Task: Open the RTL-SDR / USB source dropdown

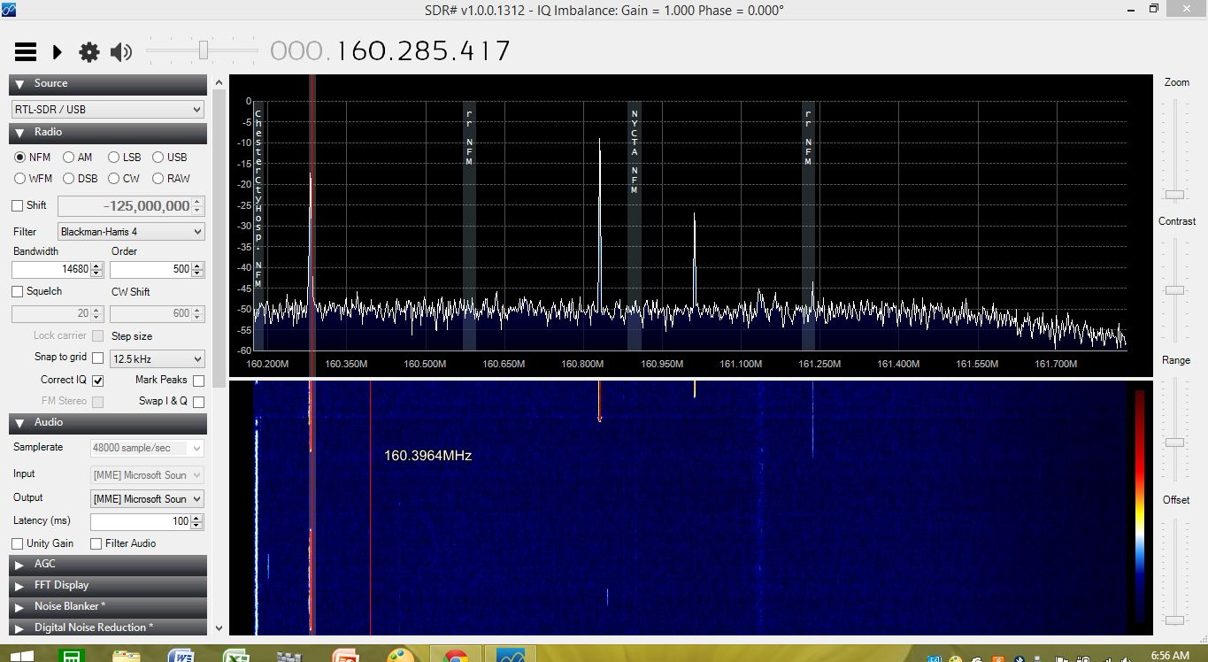Action: (x=108, y=109)
